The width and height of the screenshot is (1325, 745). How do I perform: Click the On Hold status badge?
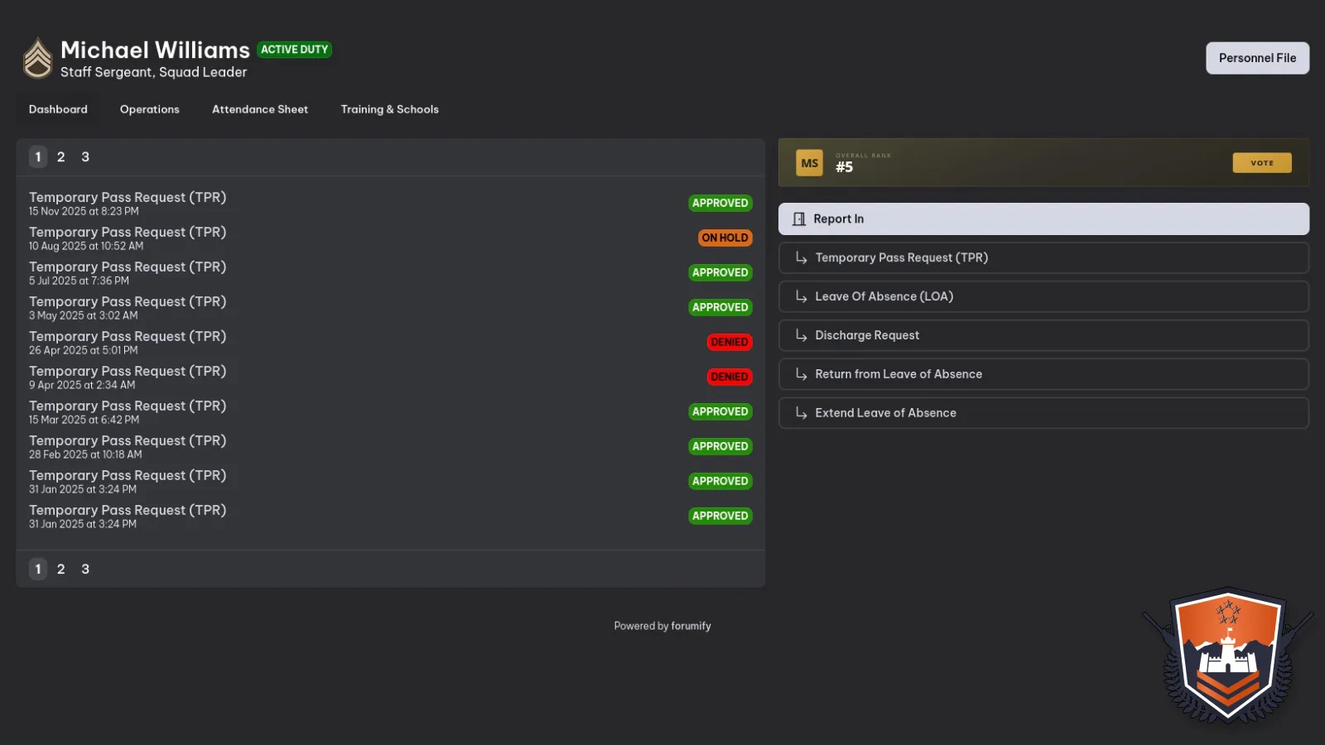tap(725, 238)
